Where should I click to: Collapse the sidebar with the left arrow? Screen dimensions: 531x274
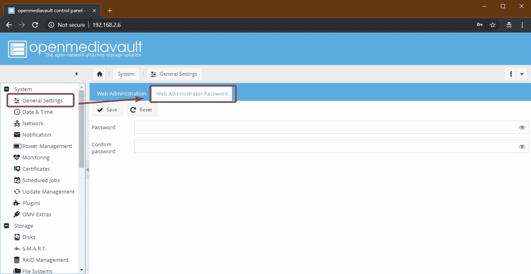tap(76, 74)
